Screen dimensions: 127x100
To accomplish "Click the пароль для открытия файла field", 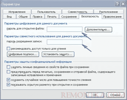I will pos(65,29).
